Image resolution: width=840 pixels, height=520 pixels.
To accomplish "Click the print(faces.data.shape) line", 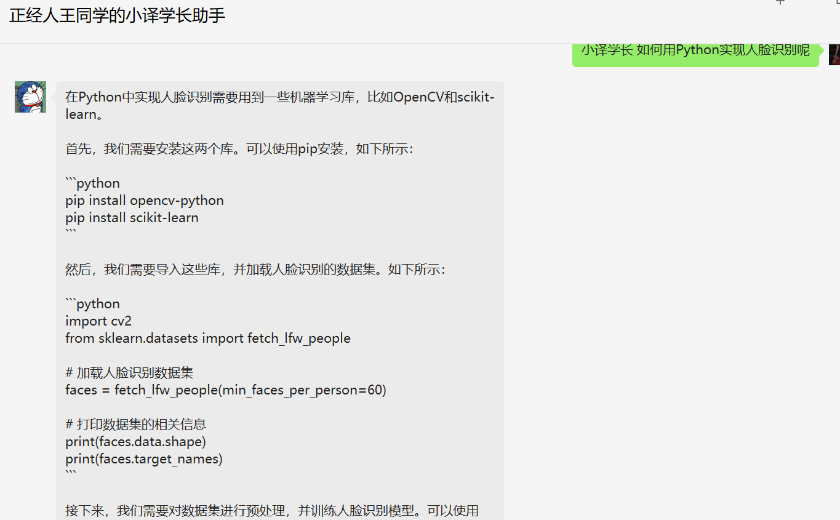I will point(135,442).
